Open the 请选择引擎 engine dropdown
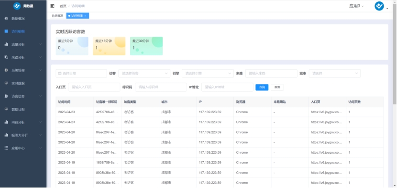 (208, 73)
